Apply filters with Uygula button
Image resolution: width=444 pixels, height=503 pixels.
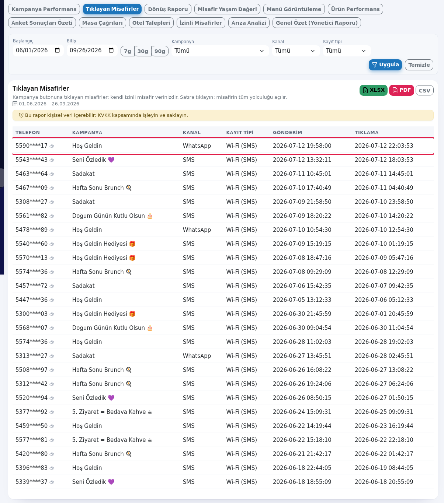click(385, 65)
